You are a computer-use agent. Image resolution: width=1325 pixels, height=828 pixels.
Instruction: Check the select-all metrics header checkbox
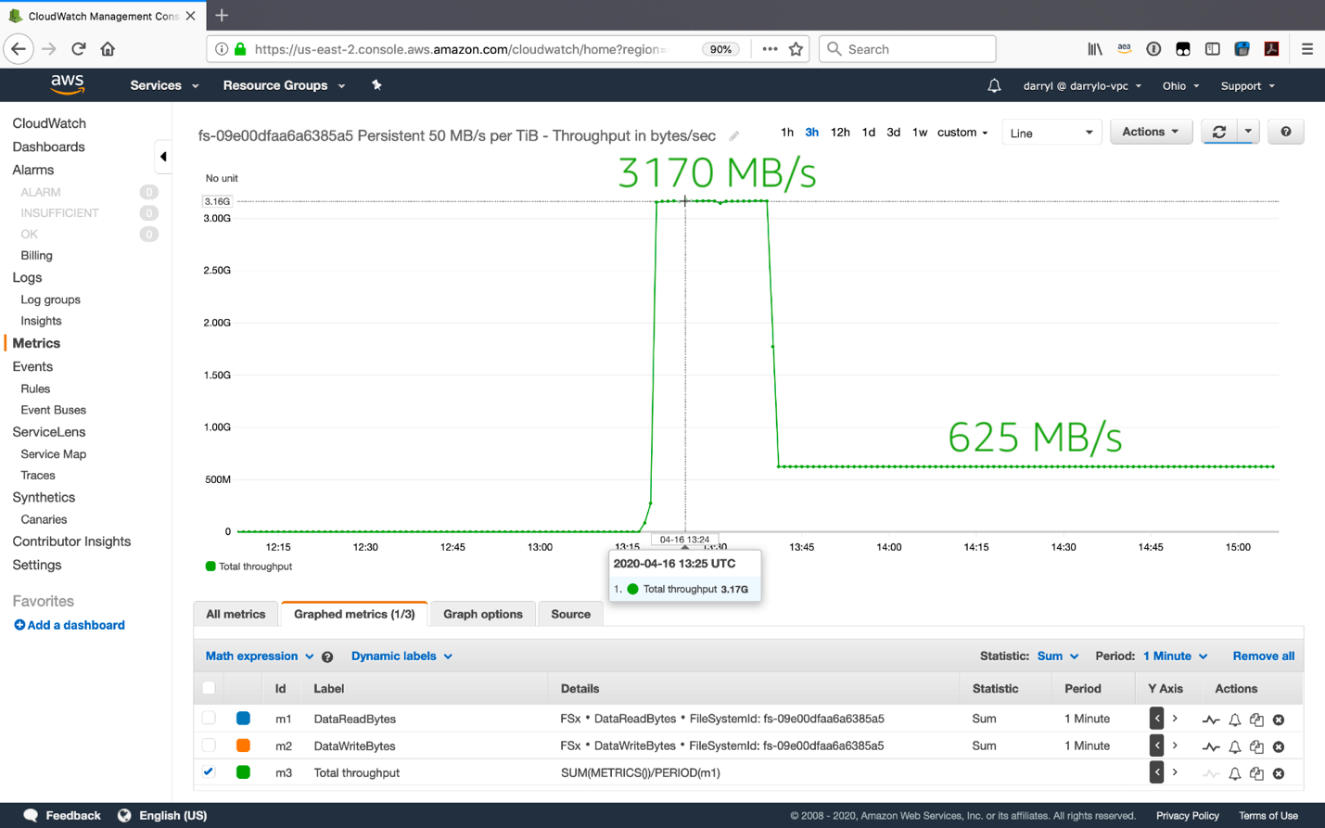(208, 688)
